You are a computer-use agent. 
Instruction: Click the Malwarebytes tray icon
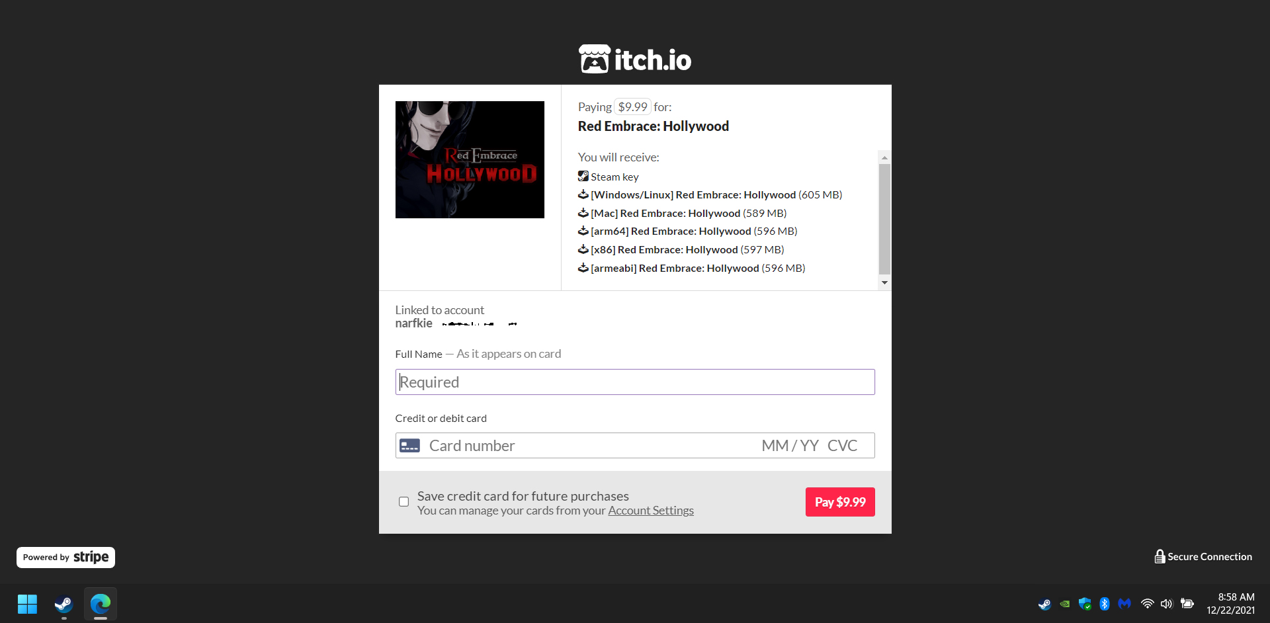1124,603
